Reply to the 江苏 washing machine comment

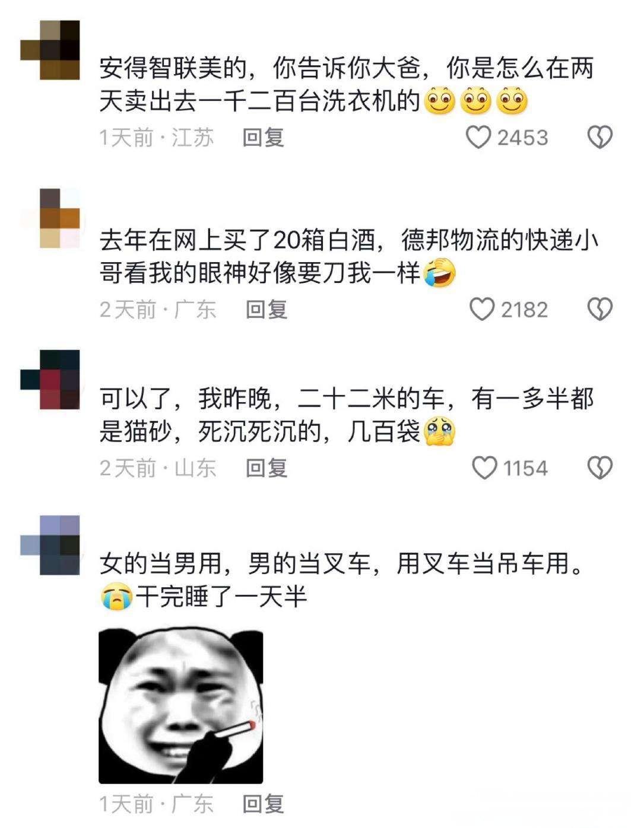tap(264, 138)
